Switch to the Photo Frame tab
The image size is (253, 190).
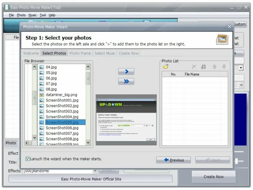click(80, 53)
